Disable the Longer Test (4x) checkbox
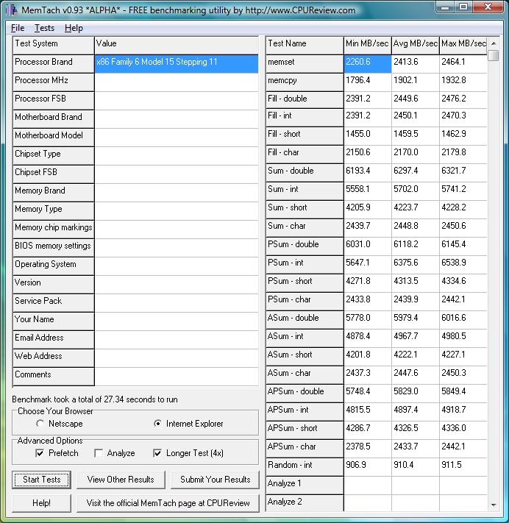Viewport: 509px width, 523px height. pos(157,453)
